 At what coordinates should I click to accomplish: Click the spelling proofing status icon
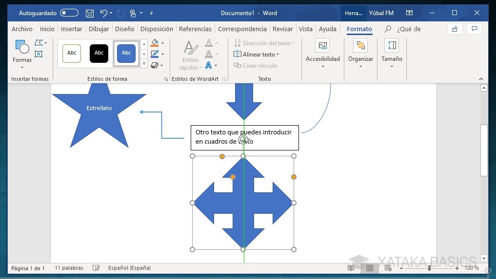[x=96, y=268]
